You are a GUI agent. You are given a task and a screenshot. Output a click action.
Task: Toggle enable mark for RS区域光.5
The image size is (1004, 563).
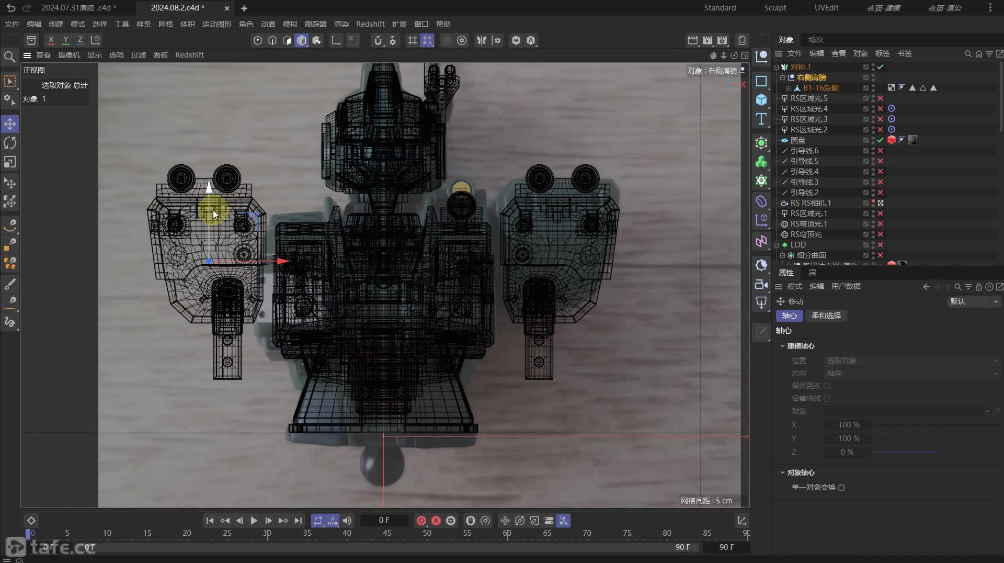point(881,98)
